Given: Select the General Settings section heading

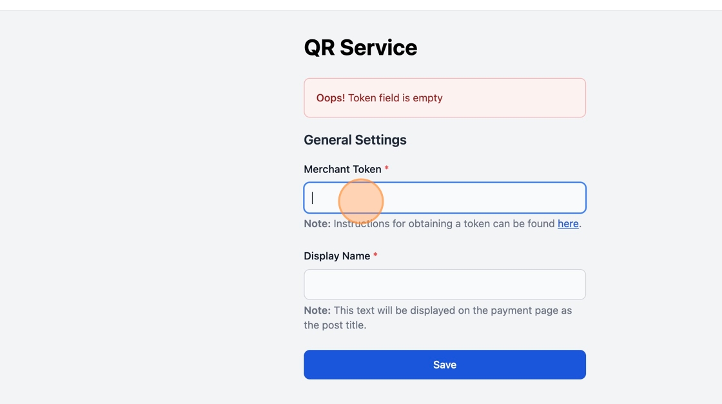Looking at the screenshot, I should (x=355, y=140).
